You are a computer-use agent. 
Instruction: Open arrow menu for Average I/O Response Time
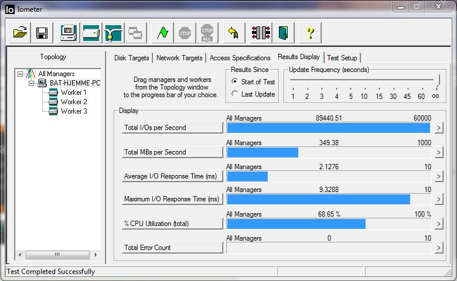pos(439,176)
